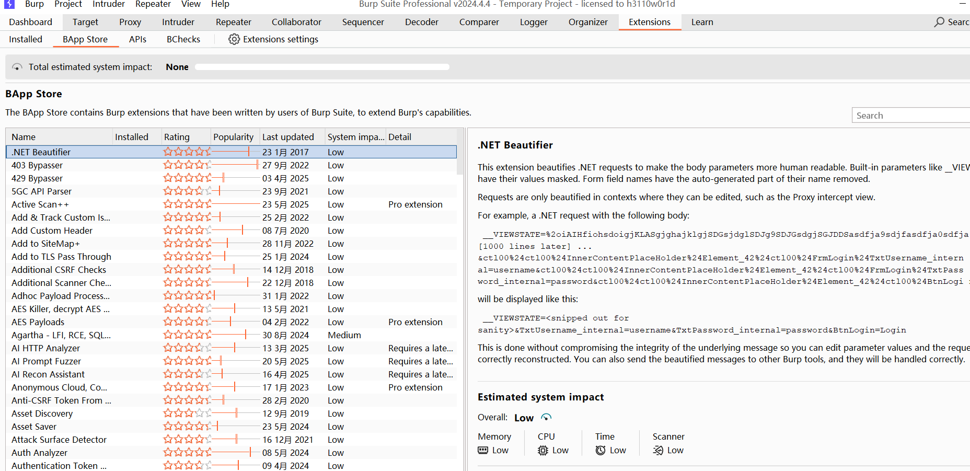Screen dimensions: 970x471
Task: Open the APIs sub-tab
Action: click(x=137, y=39)
